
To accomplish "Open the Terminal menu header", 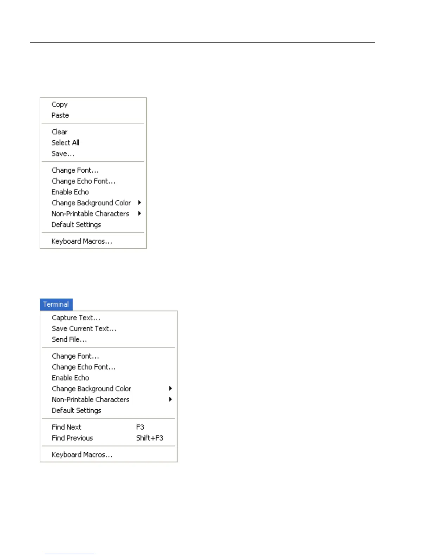I will point(56,304).
